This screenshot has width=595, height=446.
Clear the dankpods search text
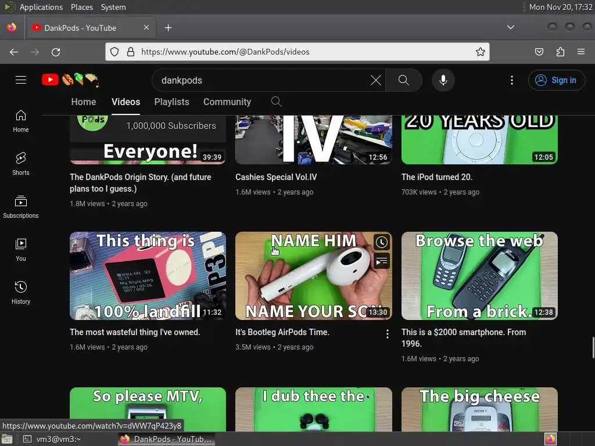point(376,80)
